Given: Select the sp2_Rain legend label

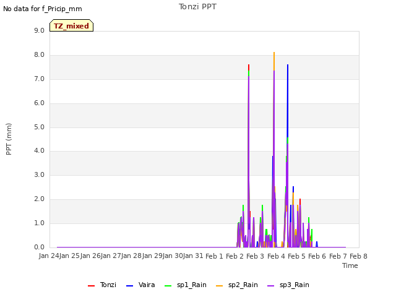Looking at the screenshot, I should pyautogui.click(x=243, y=285).
